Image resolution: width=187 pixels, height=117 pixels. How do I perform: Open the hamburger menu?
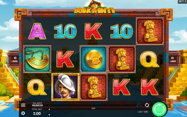tap(23, 105)
